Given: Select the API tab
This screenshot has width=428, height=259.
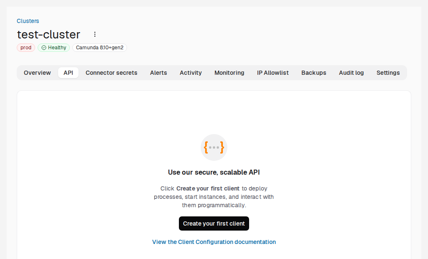Looking at the screenshot, I should [x=68, y=73].
